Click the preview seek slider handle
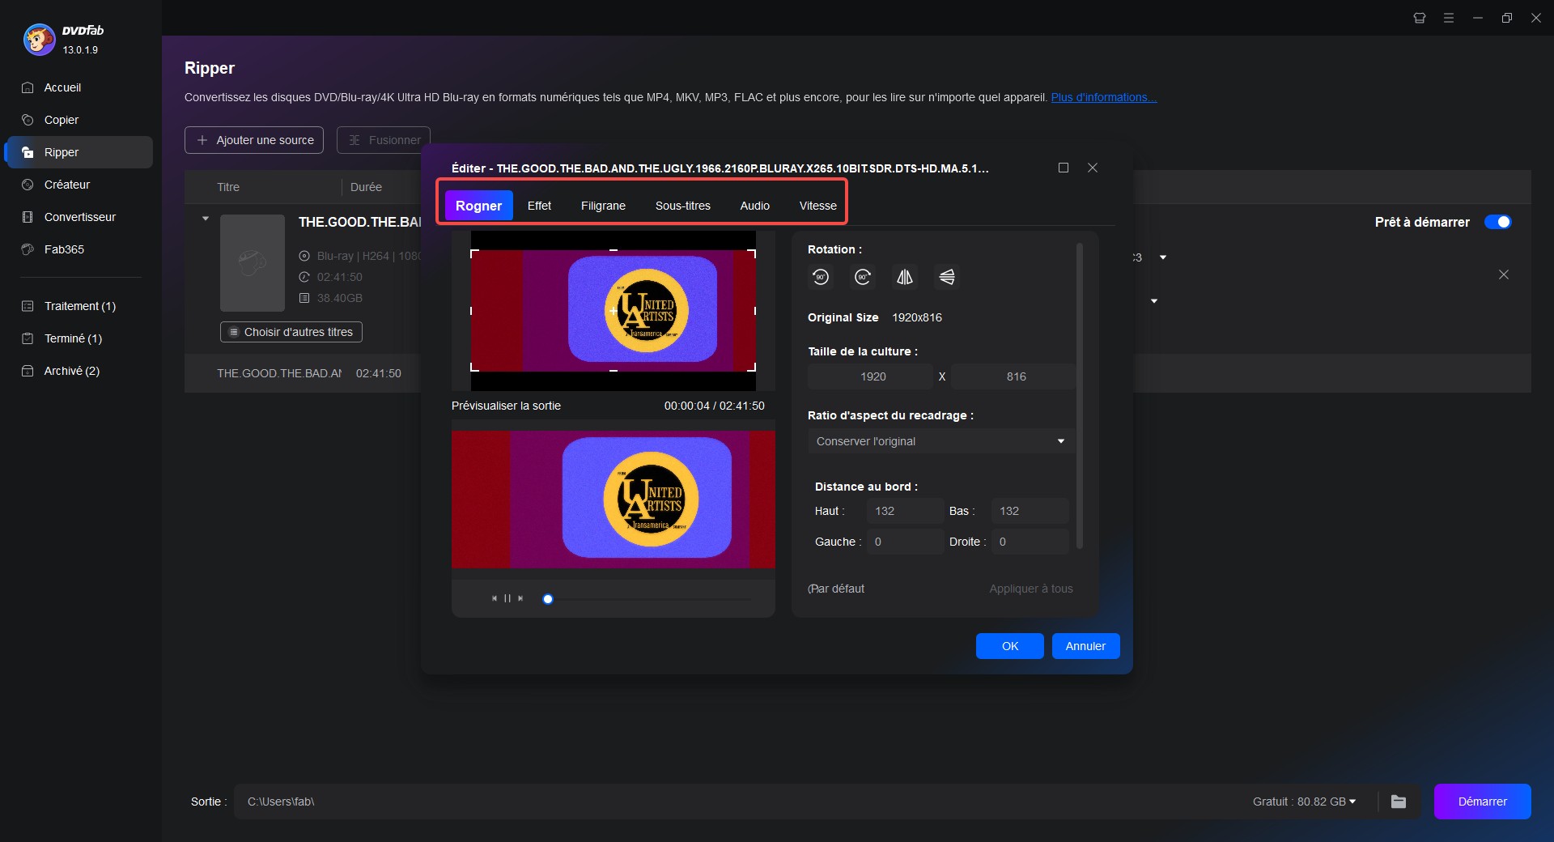The image size is (1554, 842). click(548, 599)
